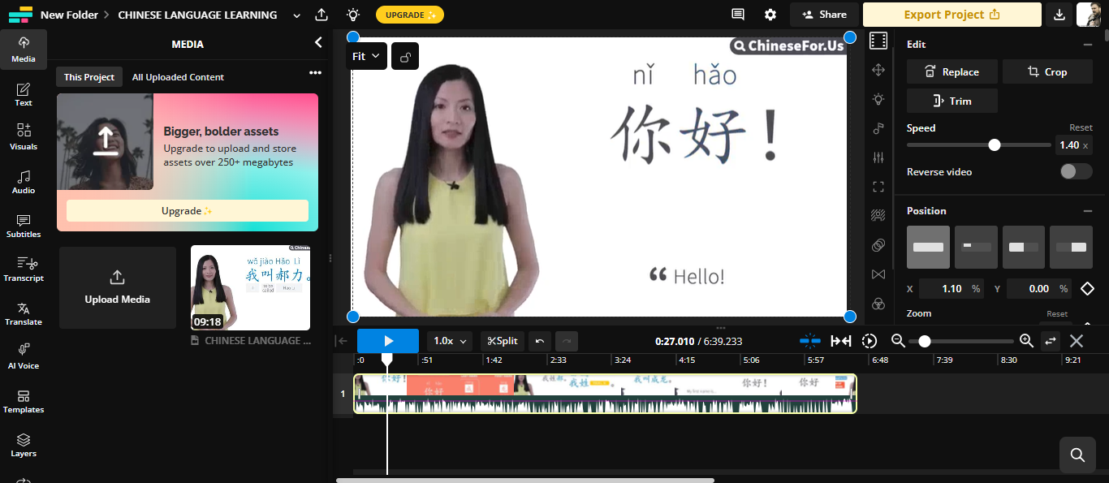Expand the chevron next to CHINESE LANGUAGE LEARNING
Screen dimensions: 1109x483
click(296, 14)
